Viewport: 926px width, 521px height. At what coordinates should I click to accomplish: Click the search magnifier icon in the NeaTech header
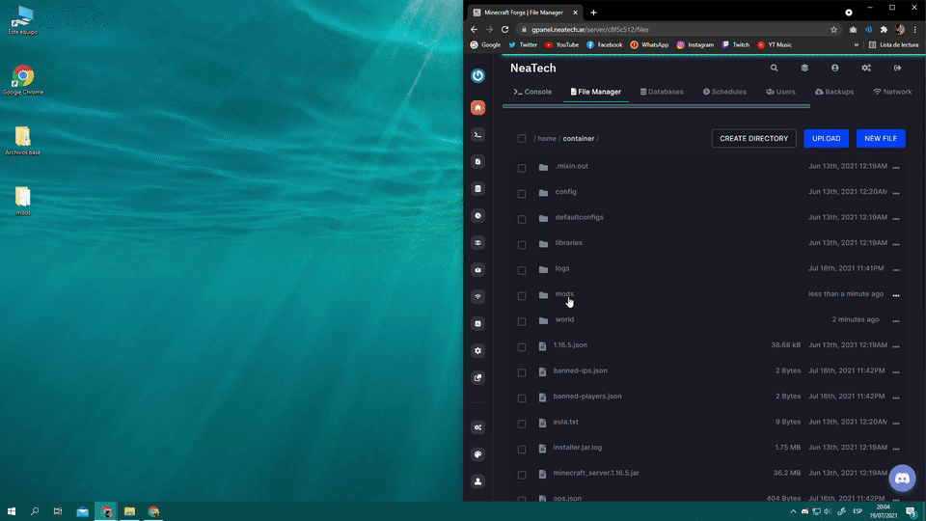[774, 68]
